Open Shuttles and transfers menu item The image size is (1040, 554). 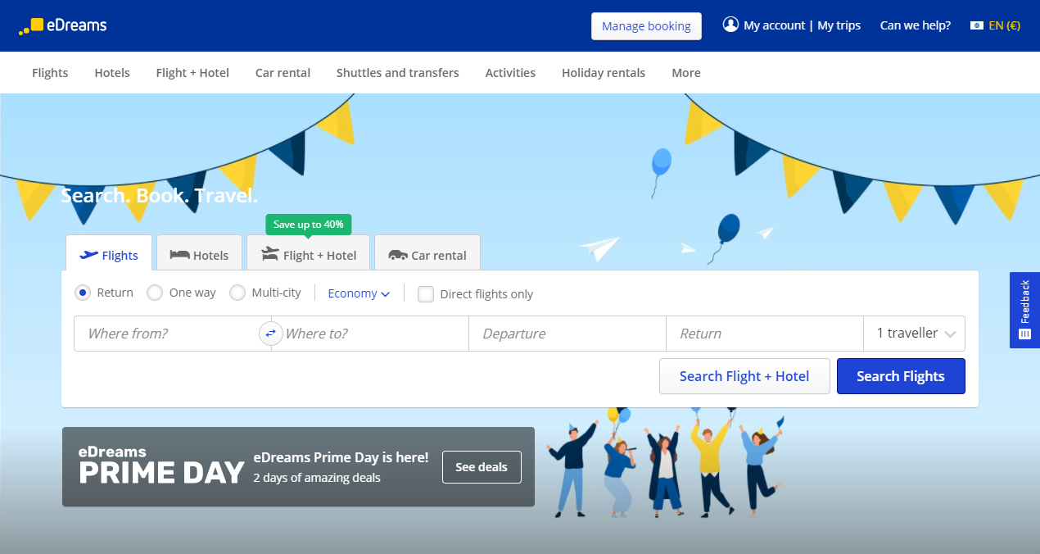click(x=398, y=72)
